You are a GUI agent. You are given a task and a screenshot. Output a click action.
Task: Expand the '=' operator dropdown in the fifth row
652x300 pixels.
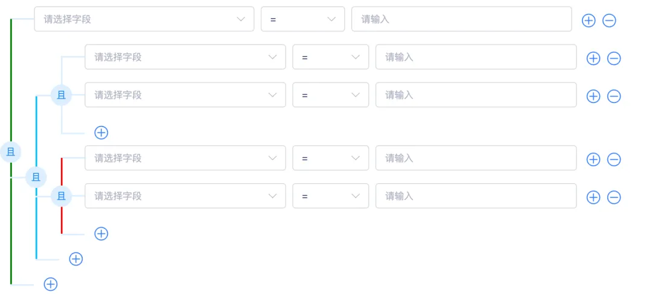click(330, 196)
